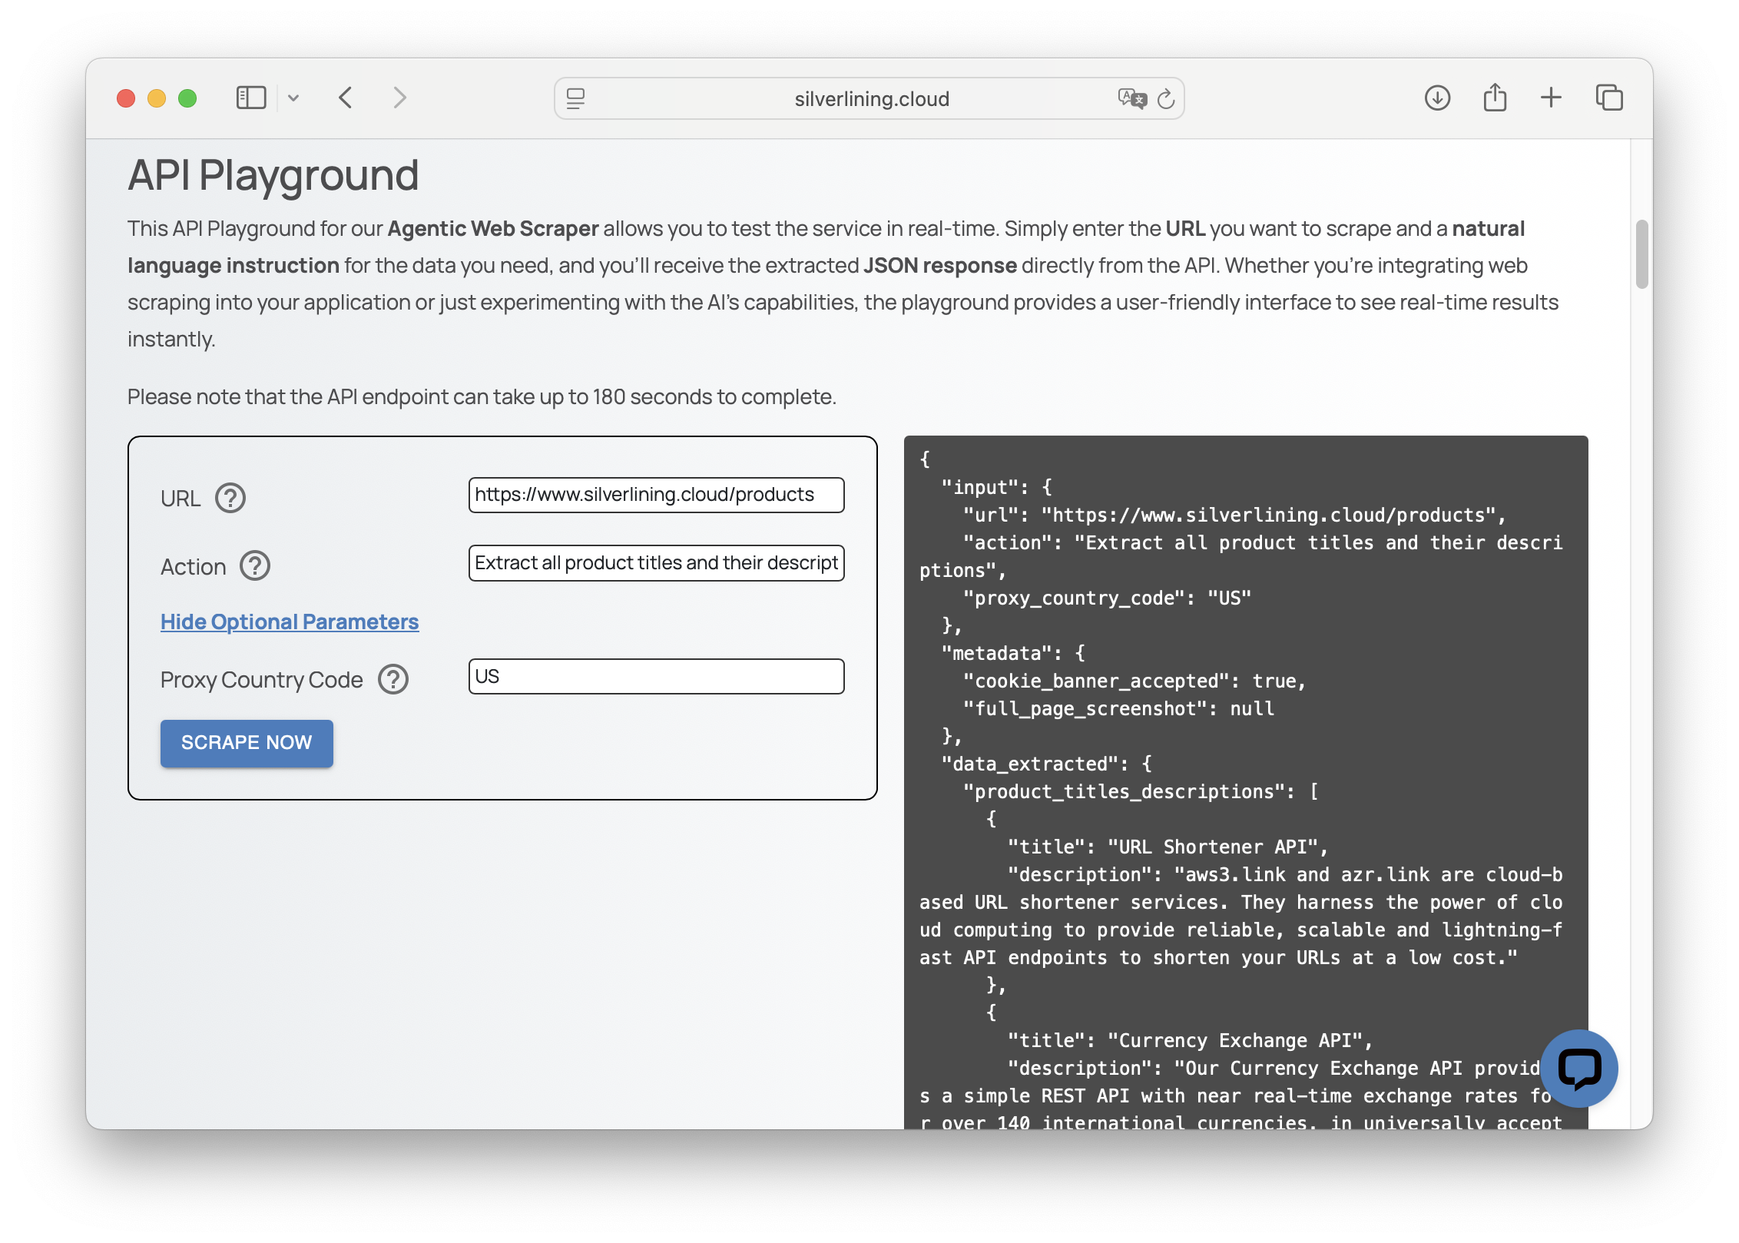Click the URL input field

pos(656,495)
